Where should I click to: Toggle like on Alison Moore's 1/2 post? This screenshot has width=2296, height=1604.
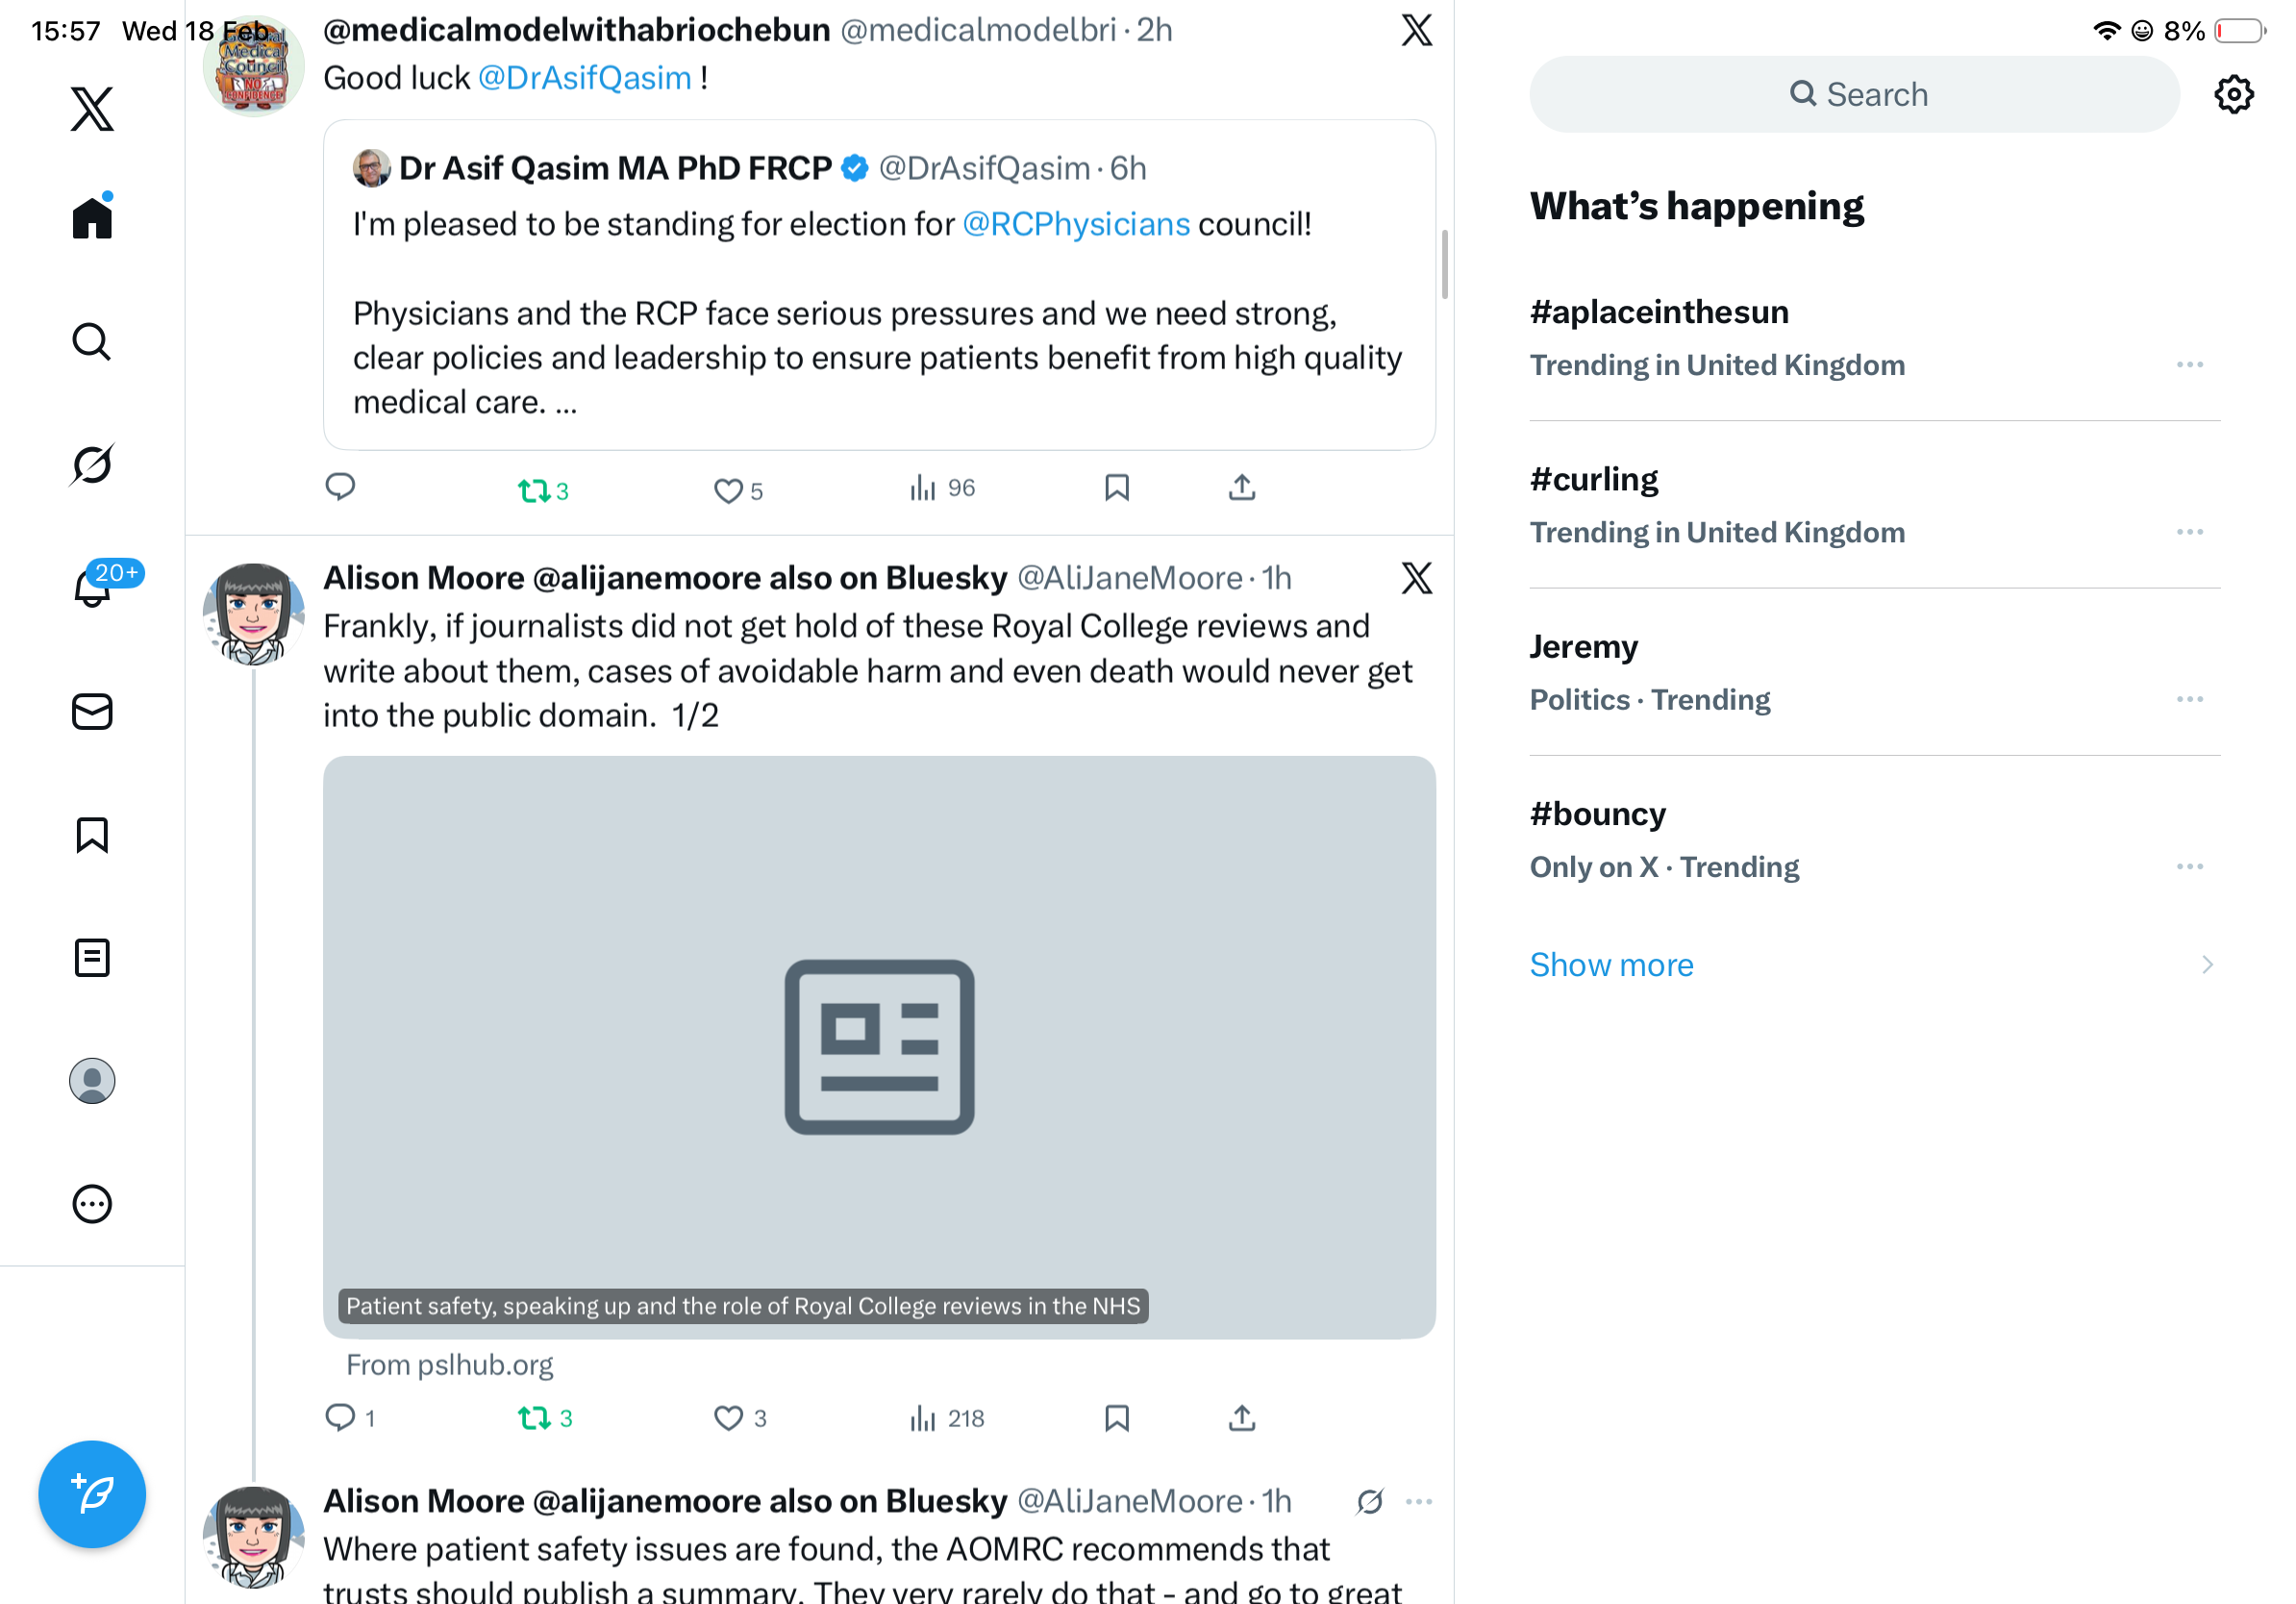pyautogui.click(x=728, y=1418)
